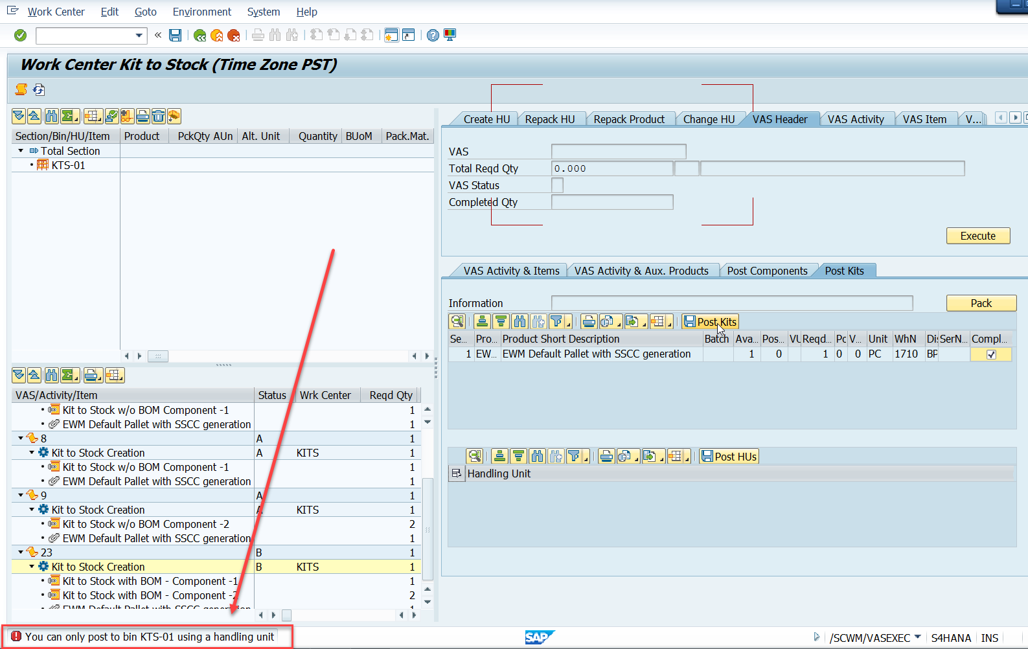Click the Find binoculars icon in the Section/Bin/HU tree toolbar

point(51,117)
